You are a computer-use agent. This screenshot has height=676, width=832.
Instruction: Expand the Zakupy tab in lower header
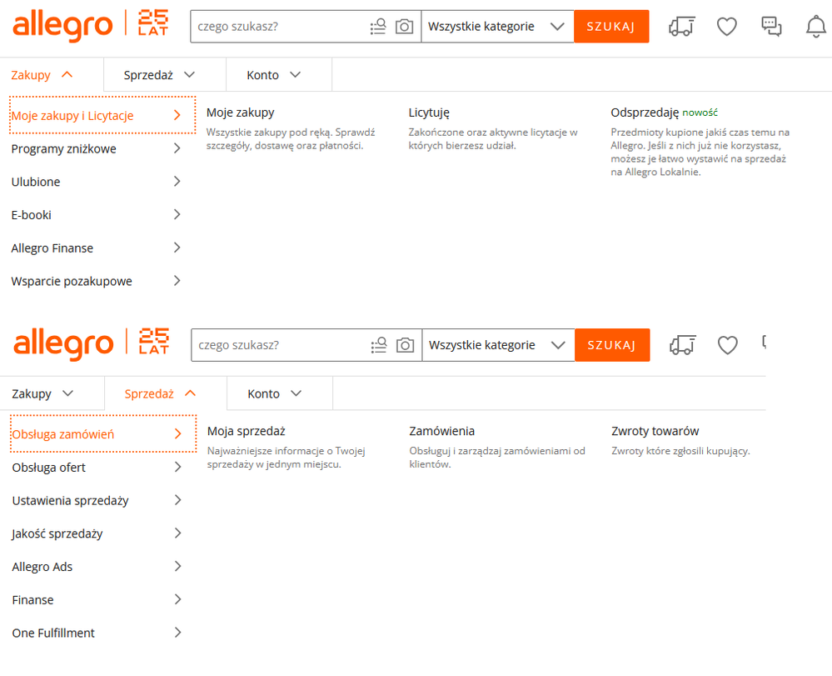(52, 393)
